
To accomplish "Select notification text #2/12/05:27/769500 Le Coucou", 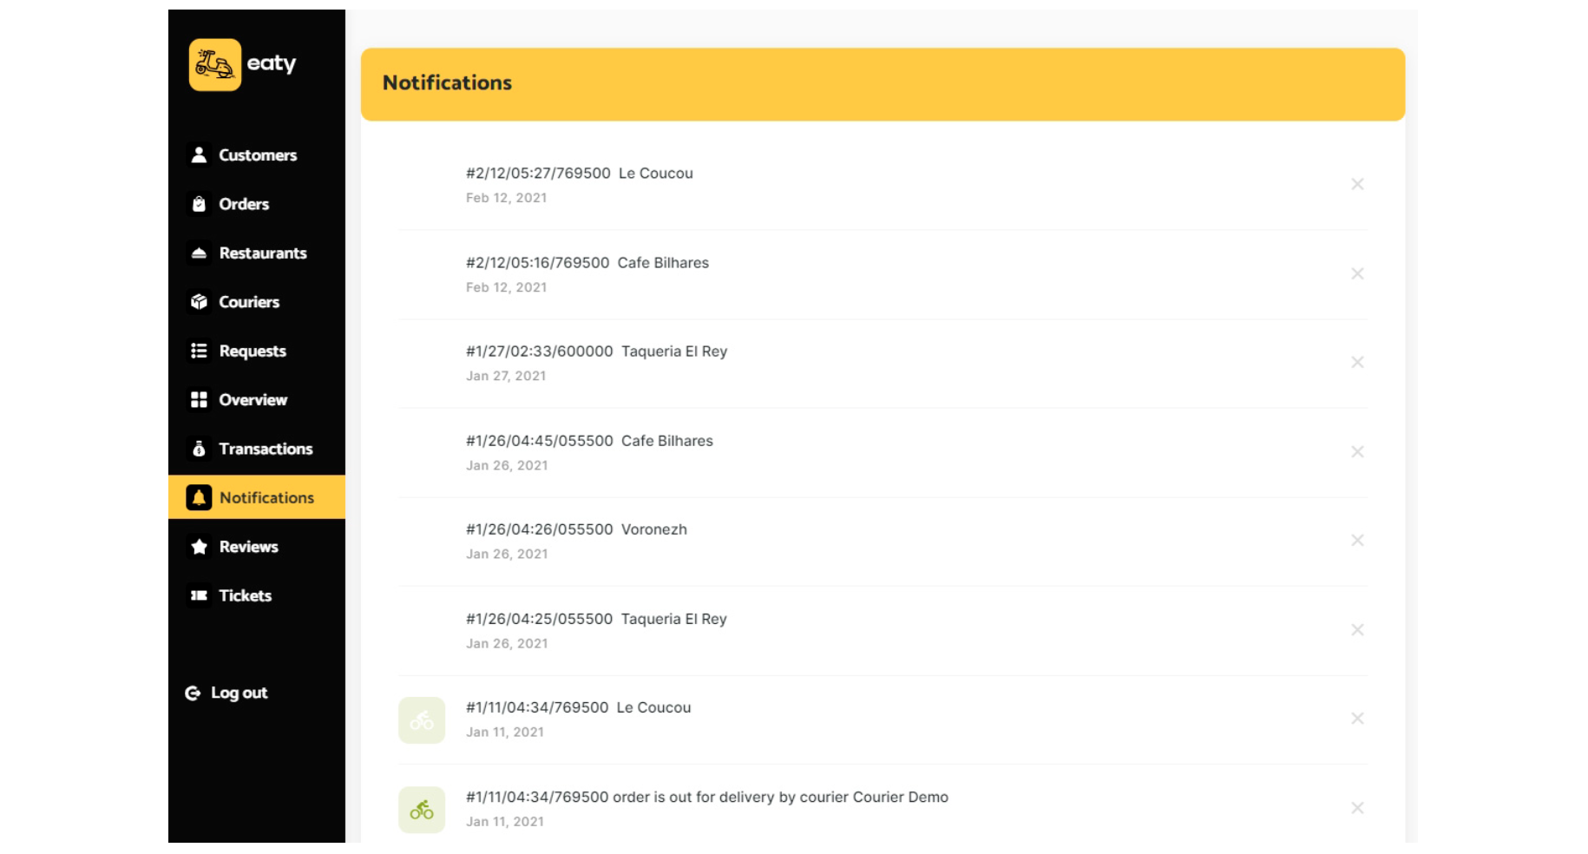I will click(580, 174).
